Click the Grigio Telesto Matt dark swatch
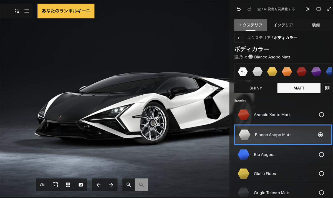The image size is (333, 198). pos(244,192)
